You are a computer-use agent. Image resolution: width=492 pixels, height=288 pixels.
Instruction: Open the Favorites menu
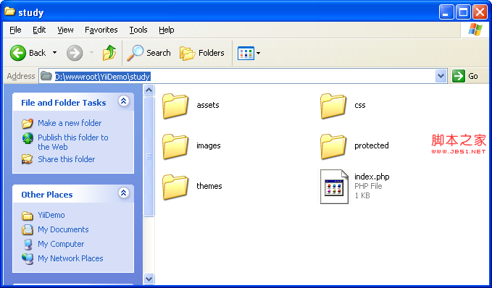click(x=101, y=30)
